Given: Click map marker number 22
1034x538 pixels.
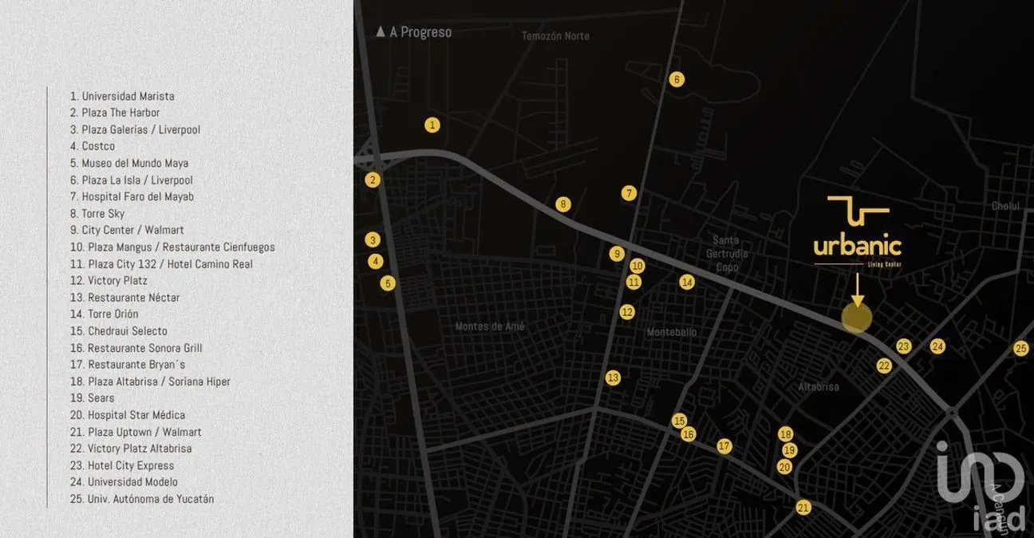Looking at the screenshot, I should pos(884,366).
